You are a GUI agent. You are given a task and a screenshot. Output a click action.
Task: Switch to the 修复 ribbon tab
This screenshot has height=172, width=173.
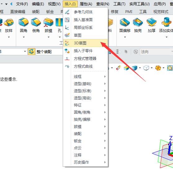click(115, 12)
